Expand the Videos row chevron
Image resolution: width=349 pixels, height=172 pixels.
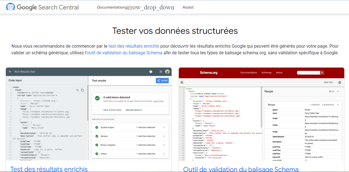coord(164,154)
